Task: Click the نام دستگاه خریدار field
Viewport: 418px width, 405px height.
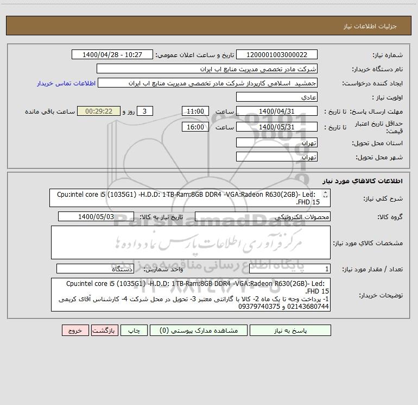Action: tap(207, 68)
